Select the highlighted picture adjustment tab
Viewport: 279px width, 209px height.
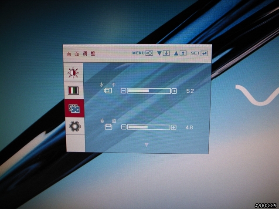coord(75,108)
